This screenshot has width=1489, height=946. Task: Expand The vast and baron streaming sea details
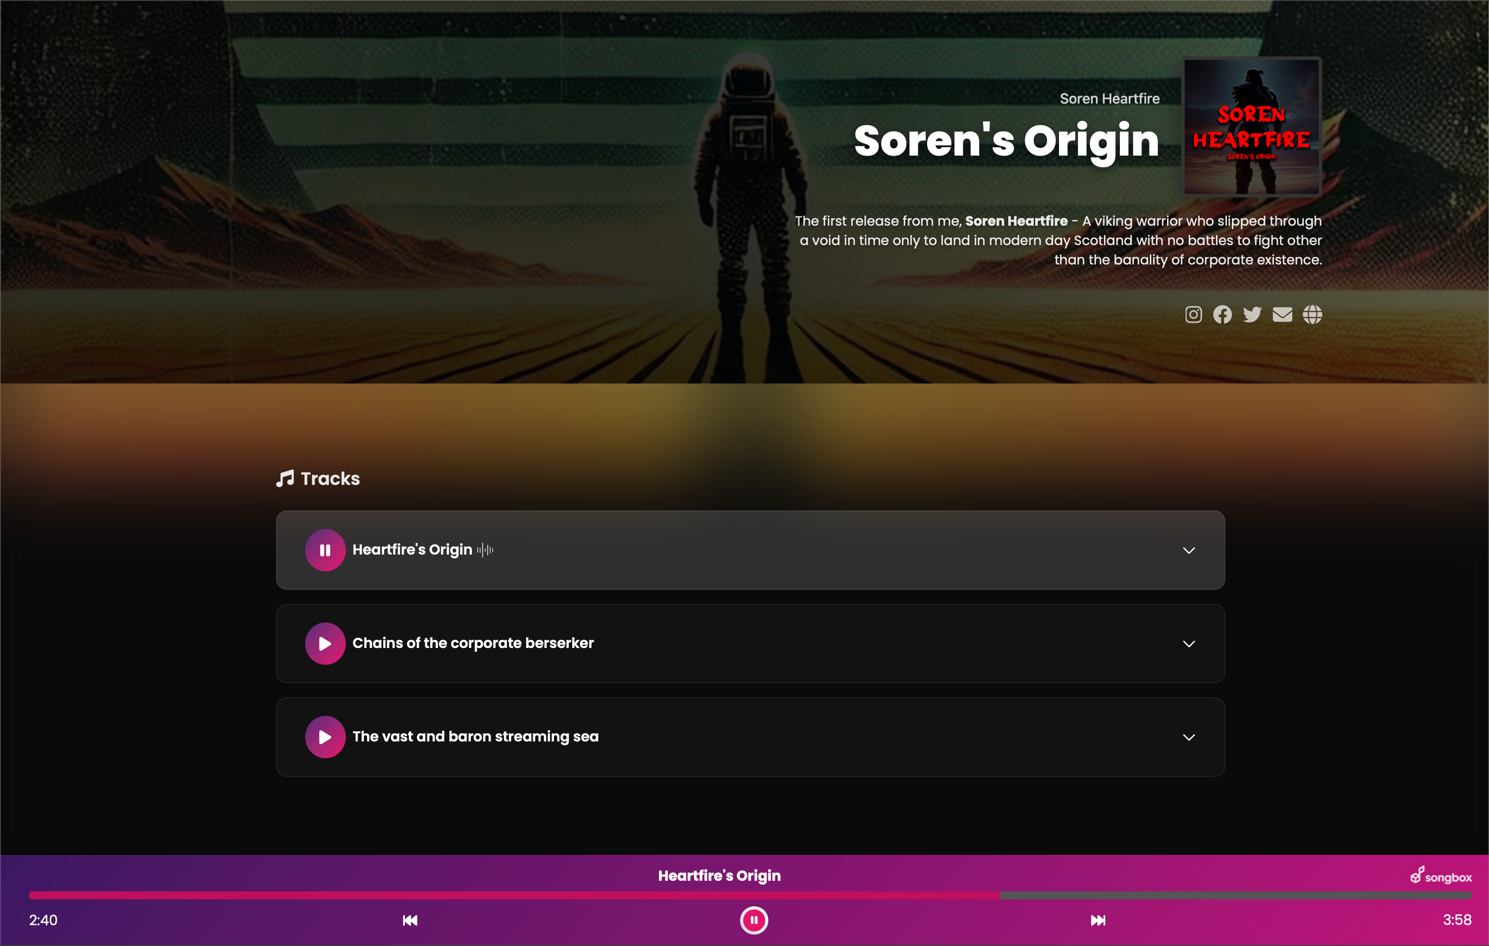[x=1189, y=737]
